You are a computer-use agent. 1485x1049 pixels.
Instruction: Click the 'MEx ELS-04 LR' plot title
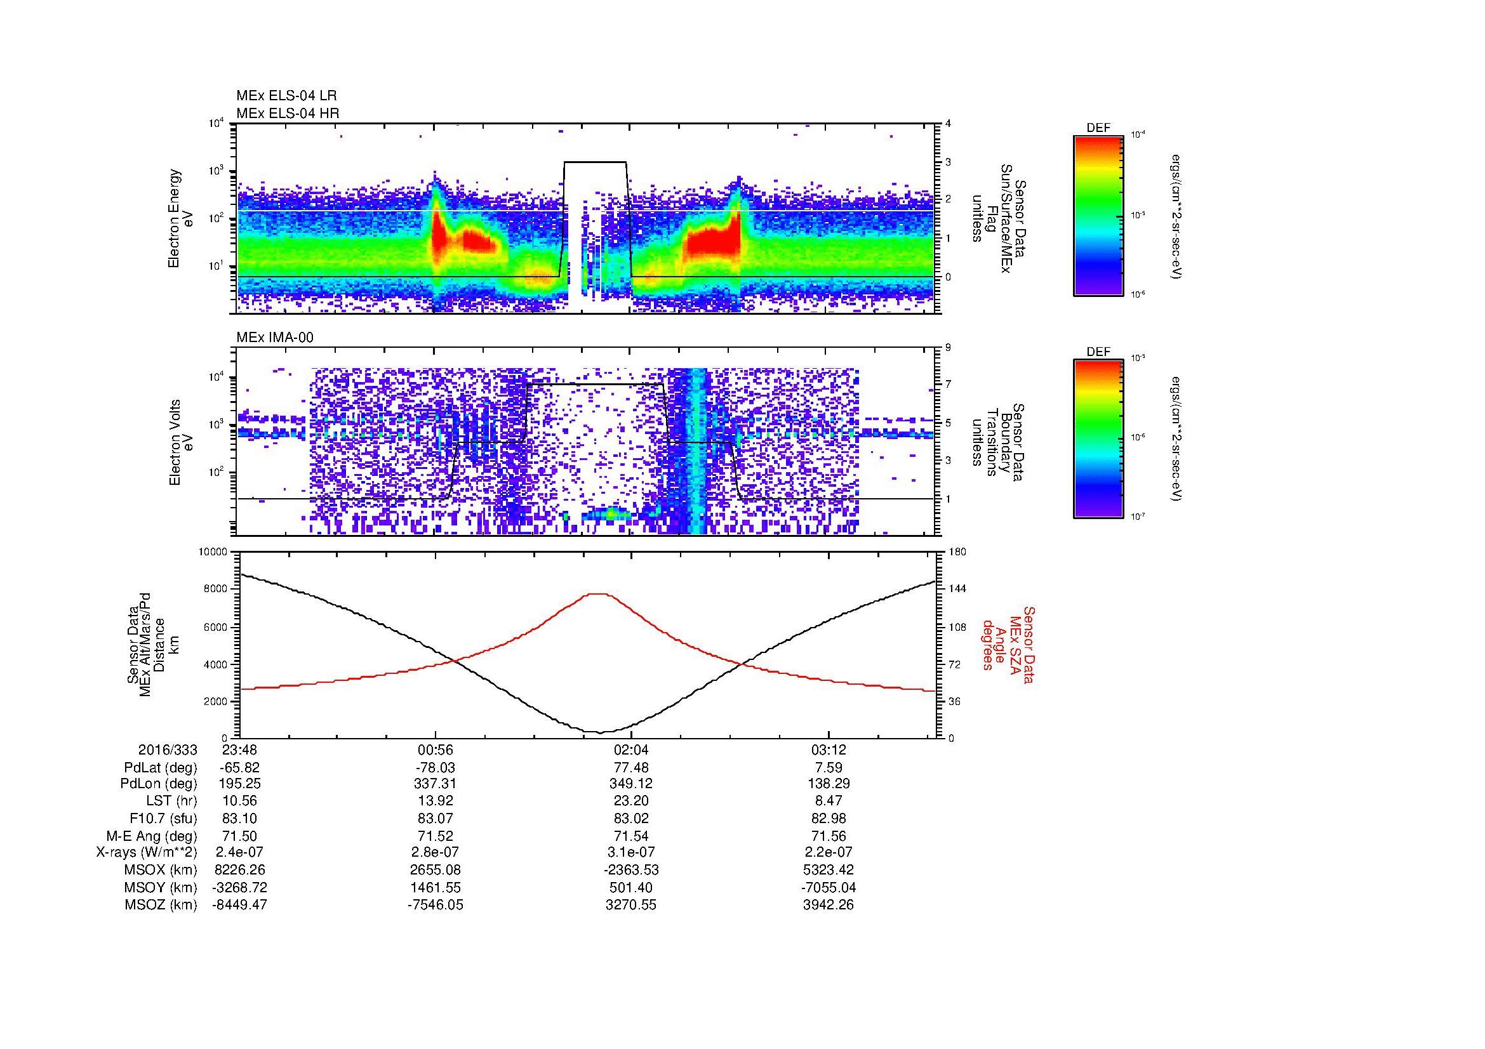pos(286,96)
